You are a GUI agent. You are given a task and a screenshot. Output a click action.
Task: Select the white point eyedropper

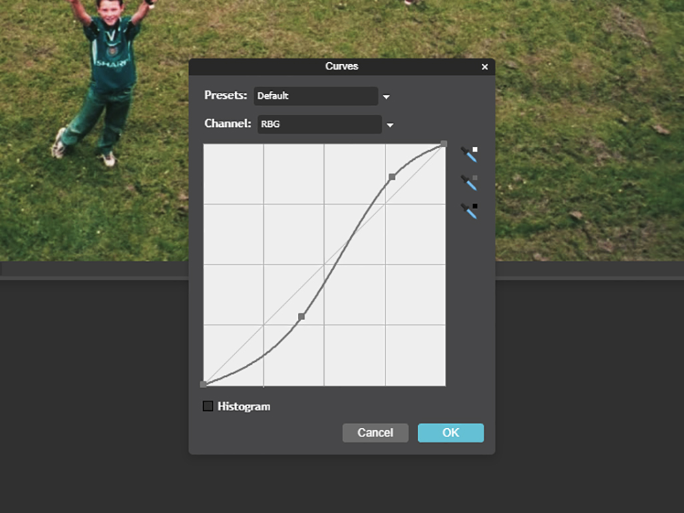click(x=469, y=155)
